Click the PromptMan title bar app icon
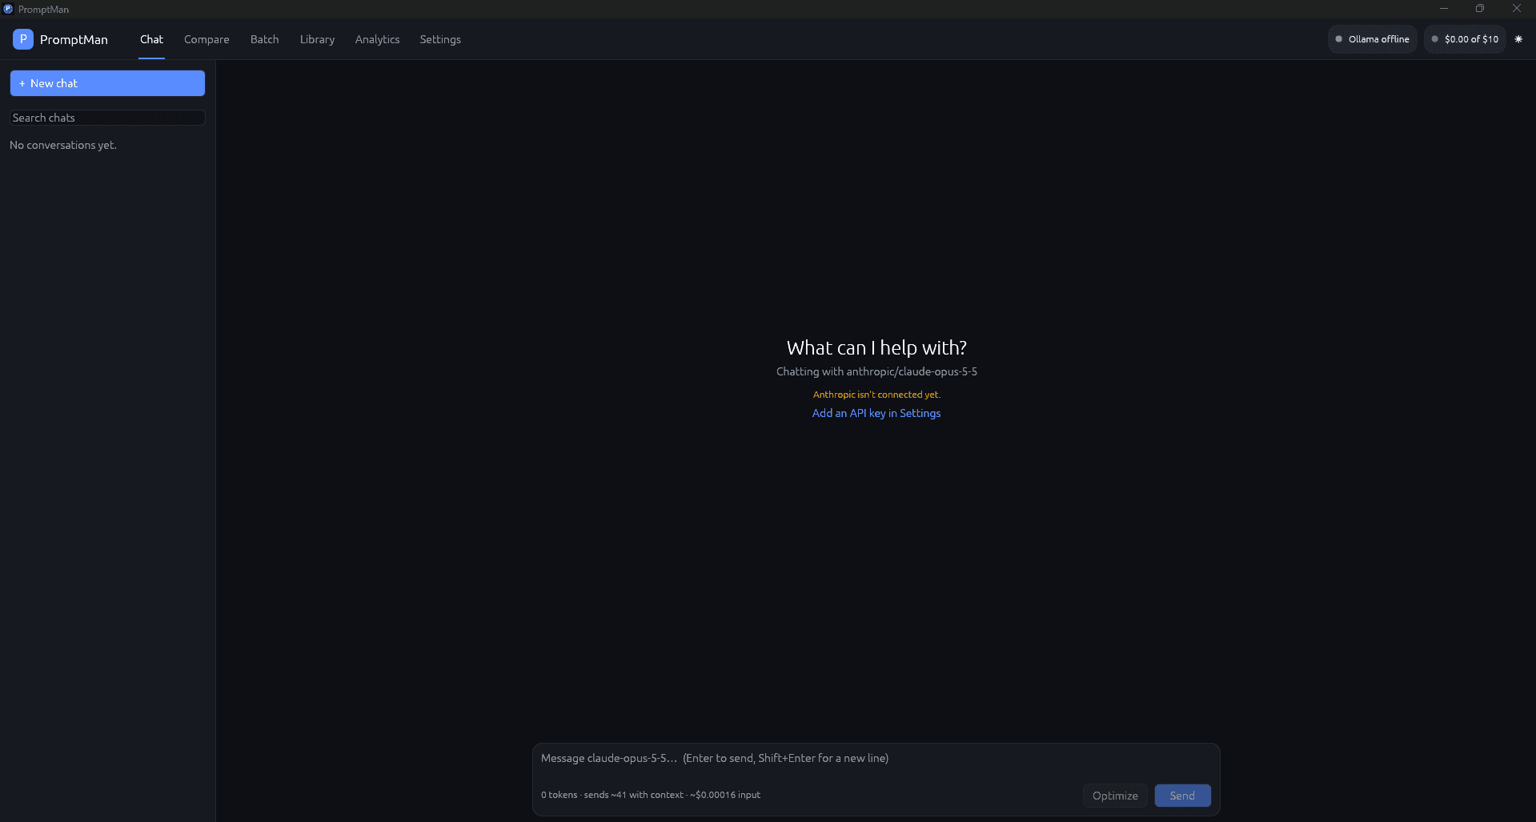The height and width of the screenshot is (822, 1536). point(8,9)
